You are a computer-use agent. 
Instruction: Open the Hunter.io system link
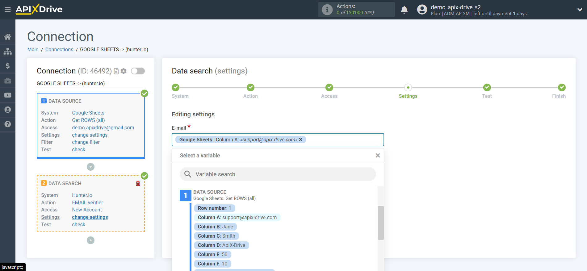pyautogui.click(x=82, y=195)
